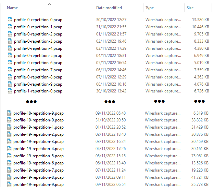Viewport: 214px width, 190px height.
Task: Pick the icon beside profile-0-repetition-6.pcap
Action: [x=10, y=62]
